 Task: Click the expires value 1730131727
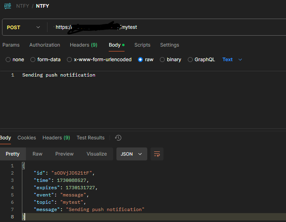(x=80, y=188)
